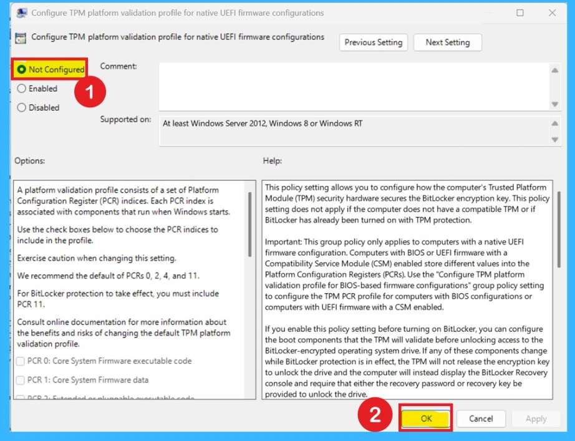The height and width of the screenshot is (441, 575).
Task: Dismiss the dialog with Cancel
Action: (481, 419)
